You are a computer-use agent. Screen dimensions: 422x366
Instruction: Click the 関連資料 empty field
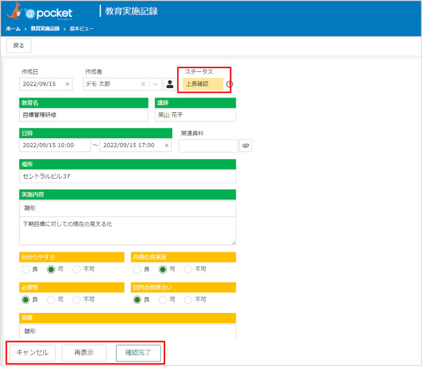click(208, 145)
